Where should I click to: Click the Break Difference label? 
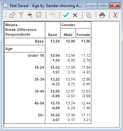pos(21,30)
